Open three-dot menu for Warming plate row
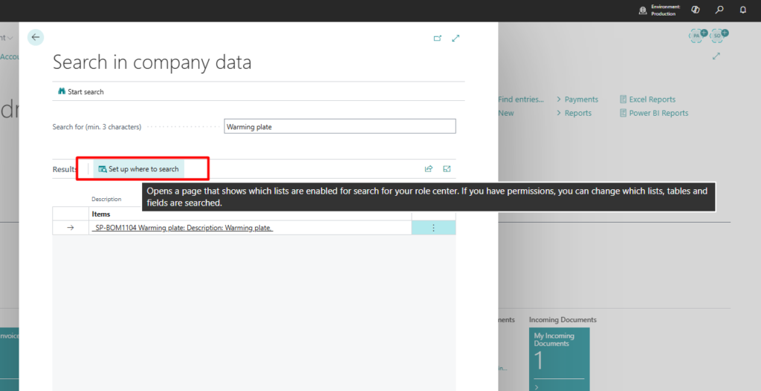This screenshot has height=391, width=761. pos(433,228)
